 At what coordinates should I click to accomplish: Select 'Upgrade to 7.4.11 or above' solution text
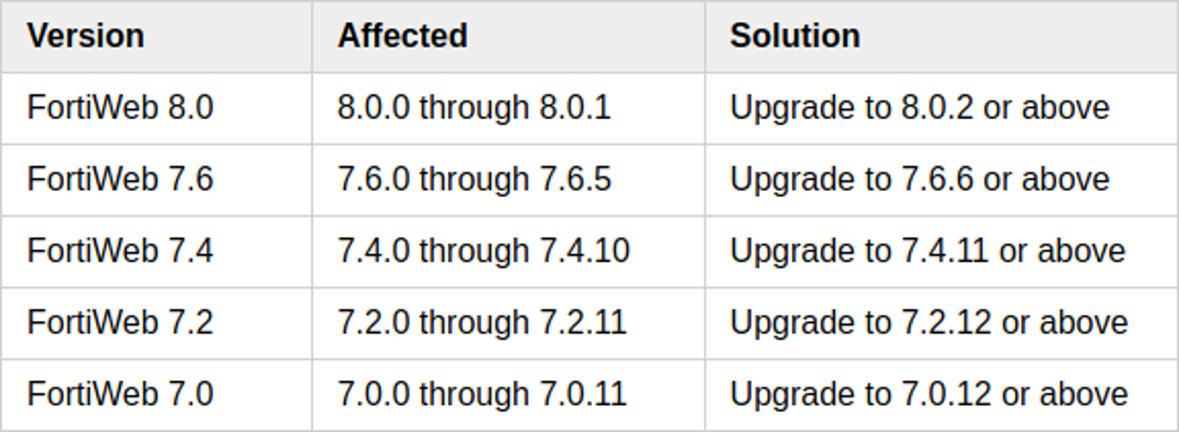927,251
